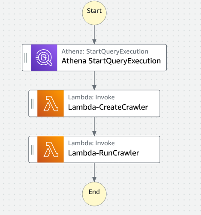201x215 pixels.
Task: Grab the drag handle on Athena StartQueryExecution state
Action: click(x=26, y=58)
